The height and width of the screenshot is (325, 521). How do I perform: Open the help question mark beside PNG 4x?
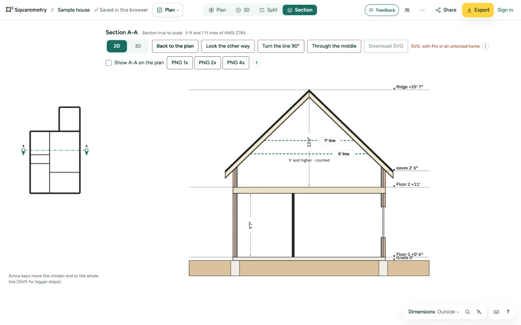257,63
